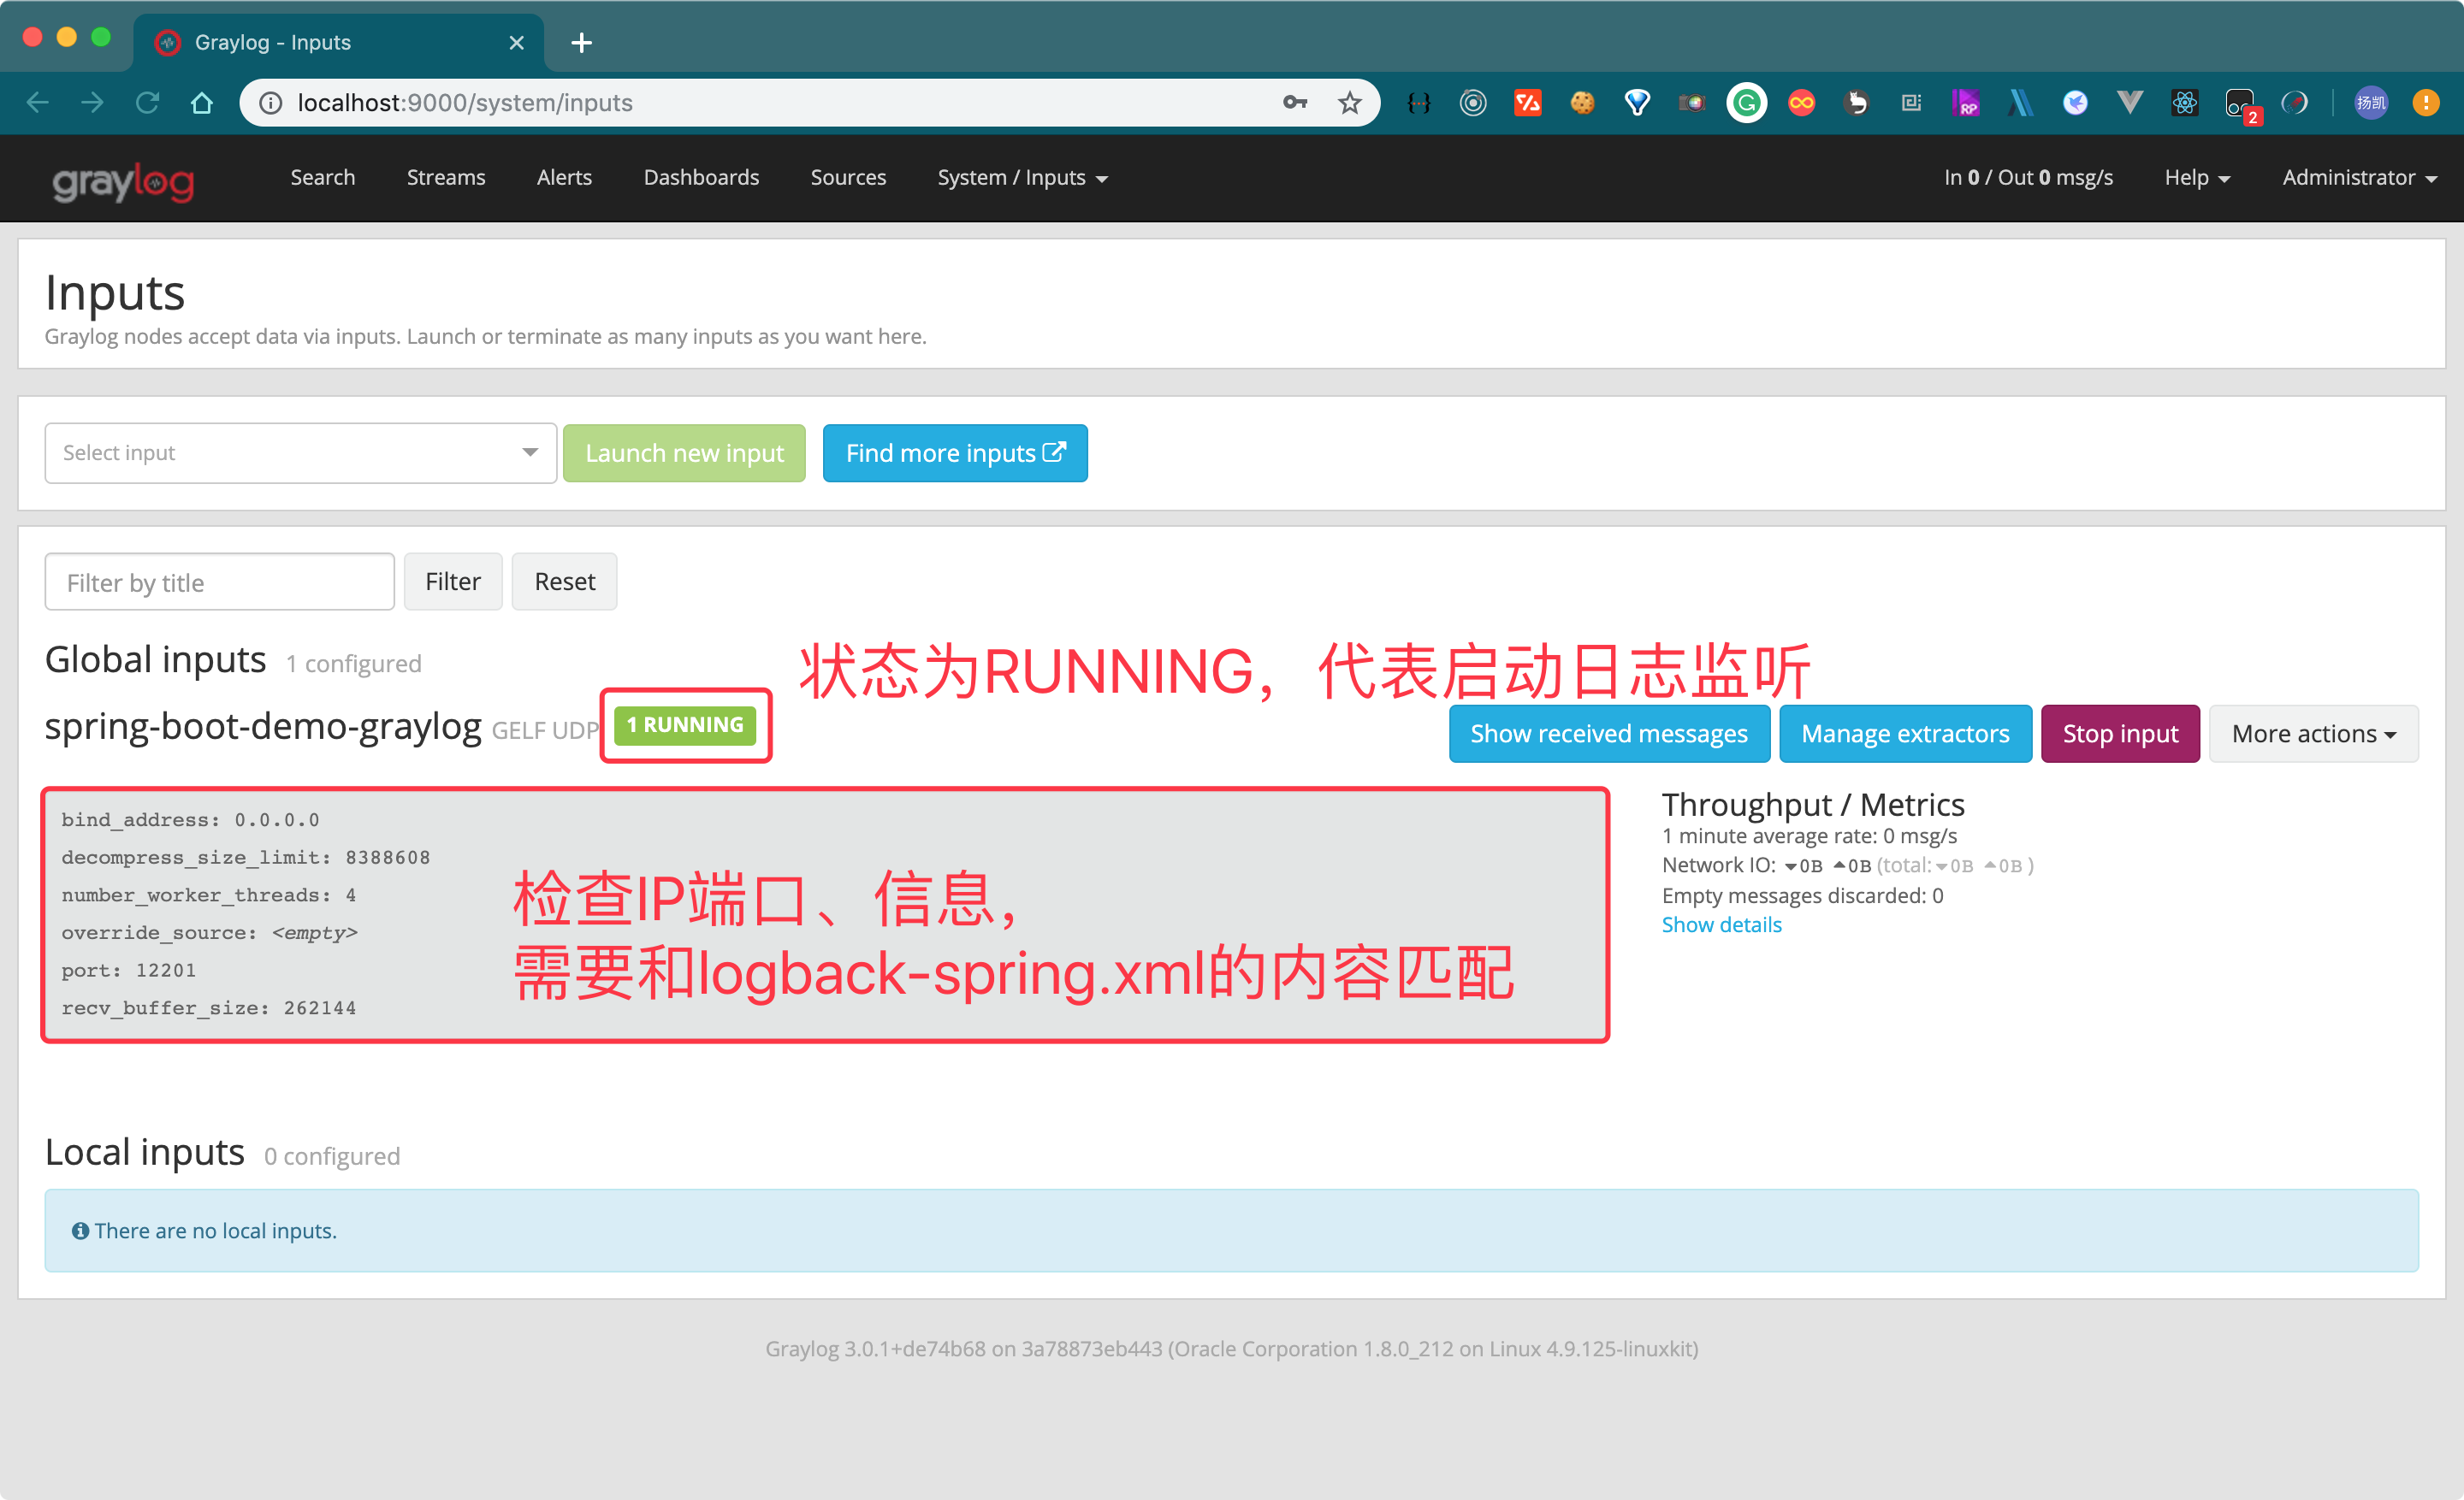Show received messages for the input
This screenshot has height=1500, width=2464.
click(1609, 734)
